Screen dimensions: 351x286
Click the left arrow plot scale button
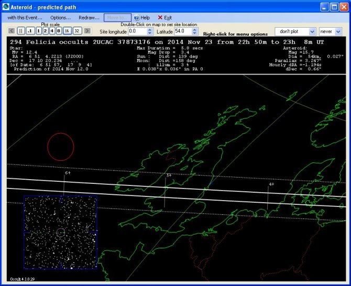click(x=12, y=31)
